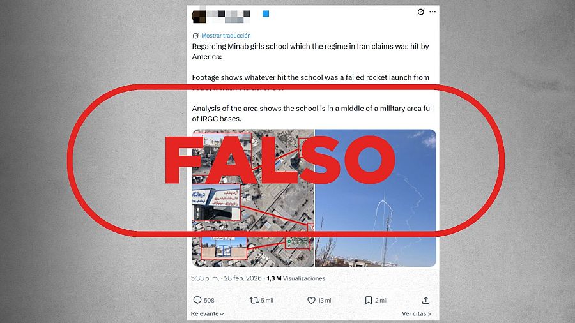This screenshot has height=323, width=575.
Task: Click the repost icon
Action: click(254, 300)
